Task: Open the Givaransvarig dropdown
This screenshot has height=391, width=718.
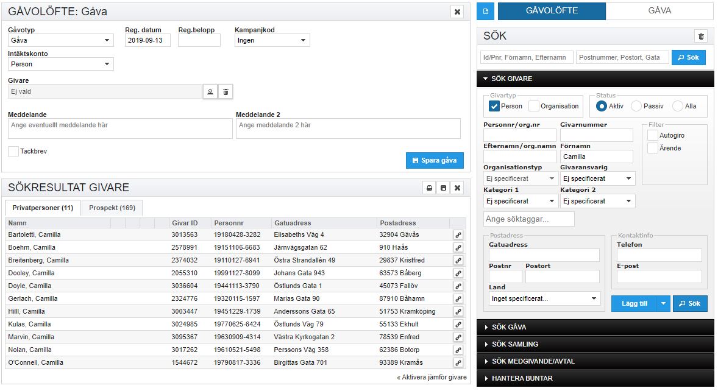Action: (597, 179)
